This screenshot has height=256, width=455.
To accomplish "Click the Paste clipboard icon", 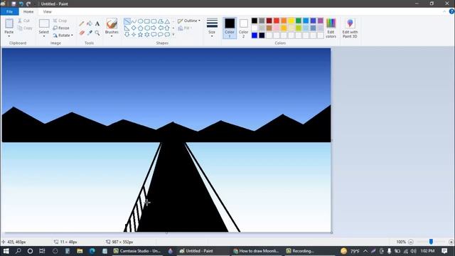I will [x=9, y=23].
